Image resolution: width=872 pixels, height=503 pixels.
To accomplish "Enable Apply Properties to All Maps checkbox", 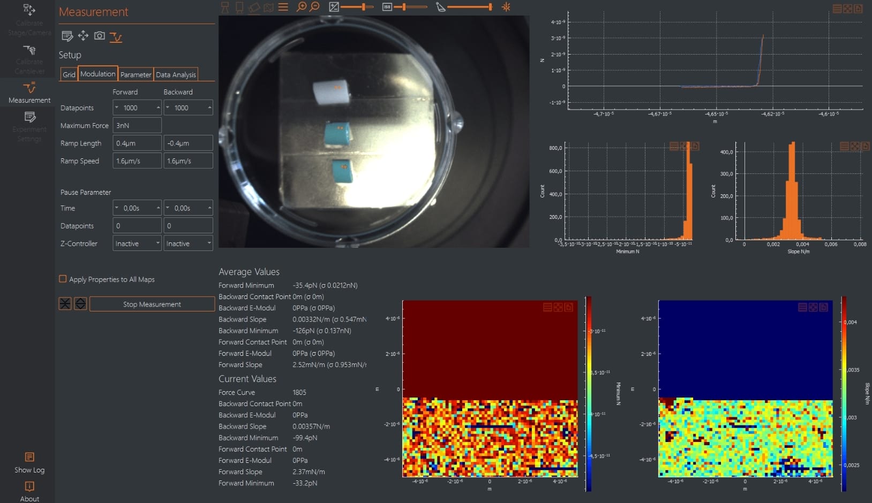I will [x=63, y=279].
